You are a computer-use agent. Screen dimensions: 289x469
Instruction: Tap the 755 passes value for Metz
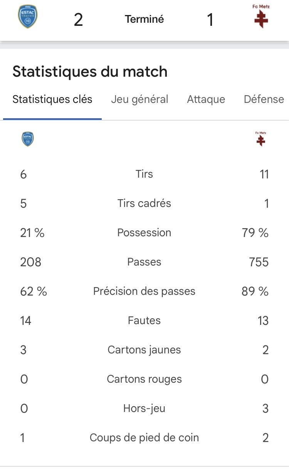(259, 262)
